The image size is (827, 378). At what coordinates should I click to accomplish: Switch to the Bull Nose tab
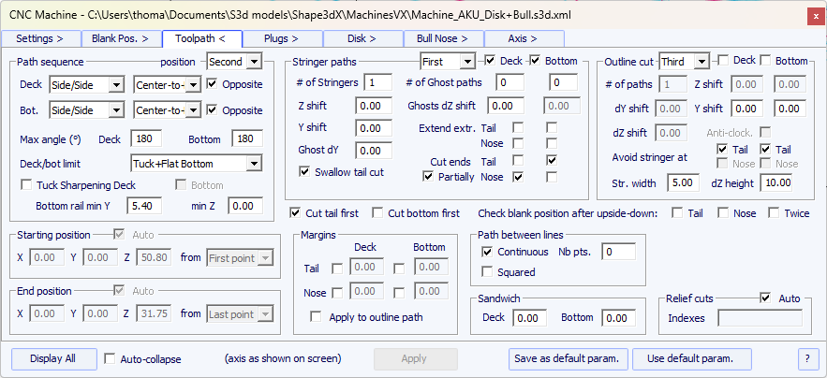point(443,38)
